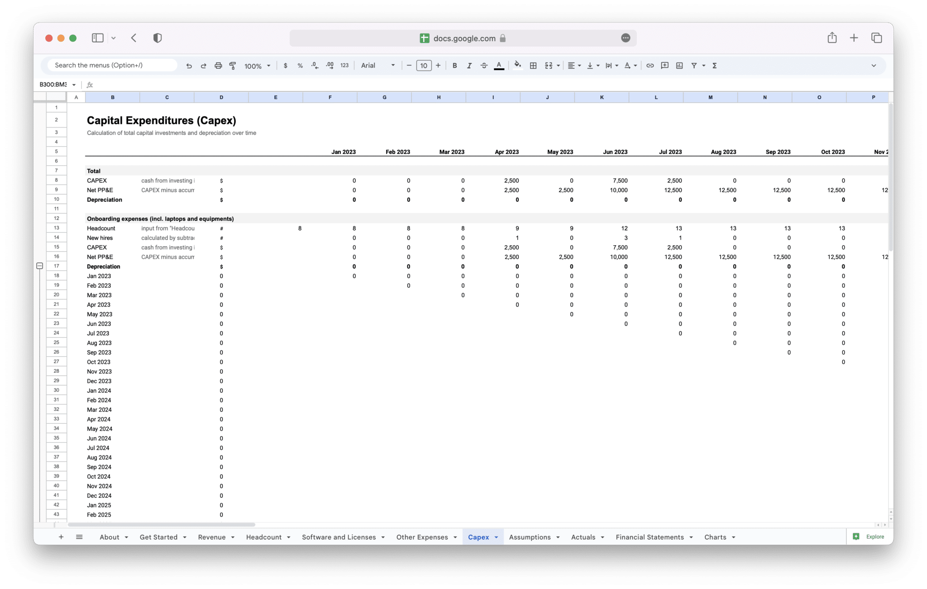Open text wrapping dropdown

click(x=612, y=66)
